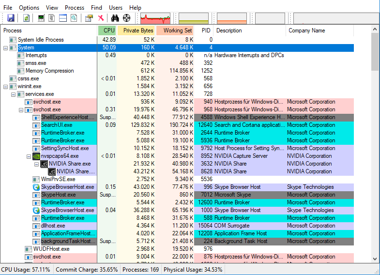Toggle the process tree view icon
Image resolution: width=380 pixels, height=275 pixels.
pos(52,18)
